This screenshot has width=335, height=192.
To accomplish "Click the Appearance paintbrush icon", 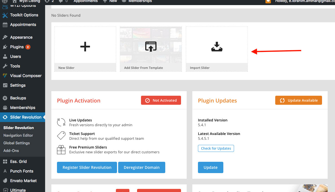I will pos(5,37).
